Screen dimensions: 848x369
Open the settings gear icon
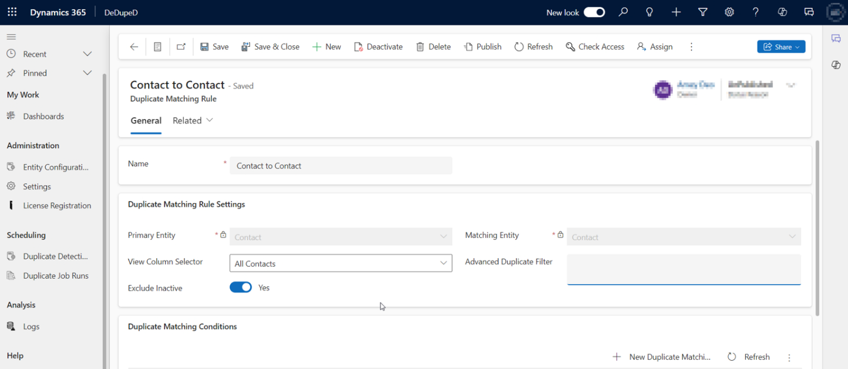click(x=729, y=12)
